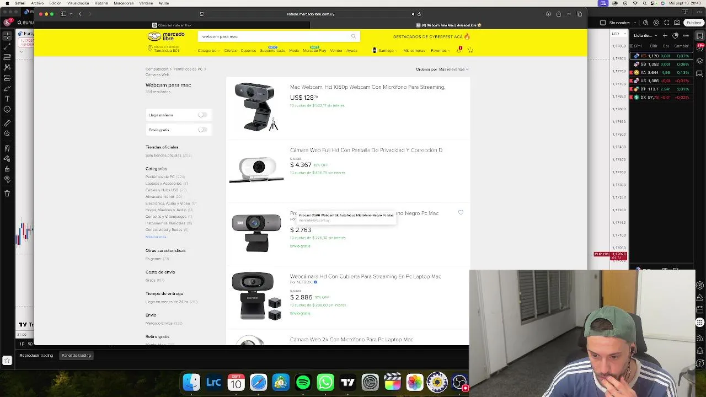Open the Santiago account dropdown
Screen dimensions: 706x397
click(x=386, y=51)
